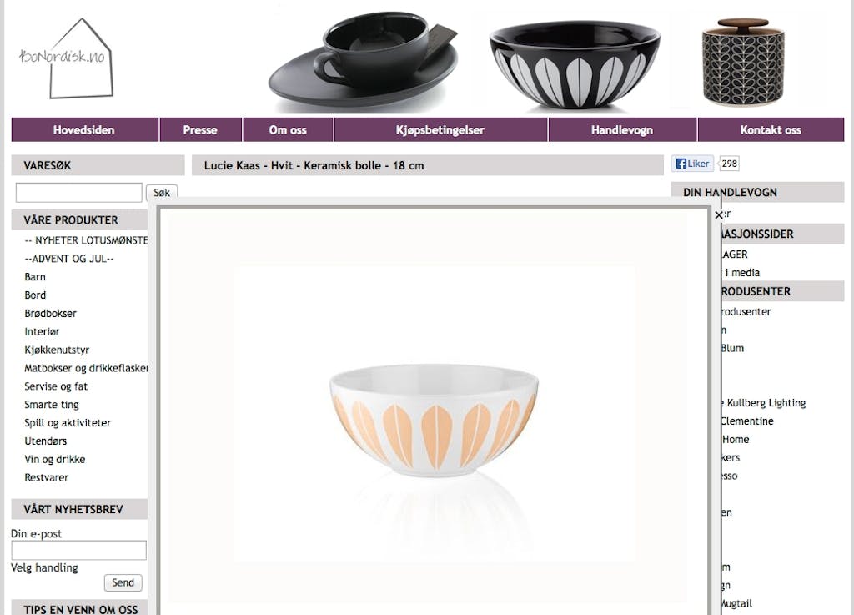Click the 298 Facebook like count
The width and height of the screenshot is (854, 615).
(729, 164)
